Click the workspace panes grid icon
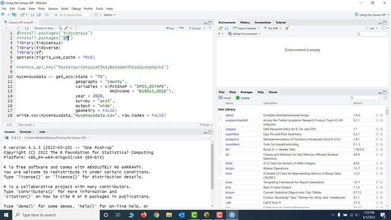The image size is (391, 220). pyautogui.click(x=96, y=15)
